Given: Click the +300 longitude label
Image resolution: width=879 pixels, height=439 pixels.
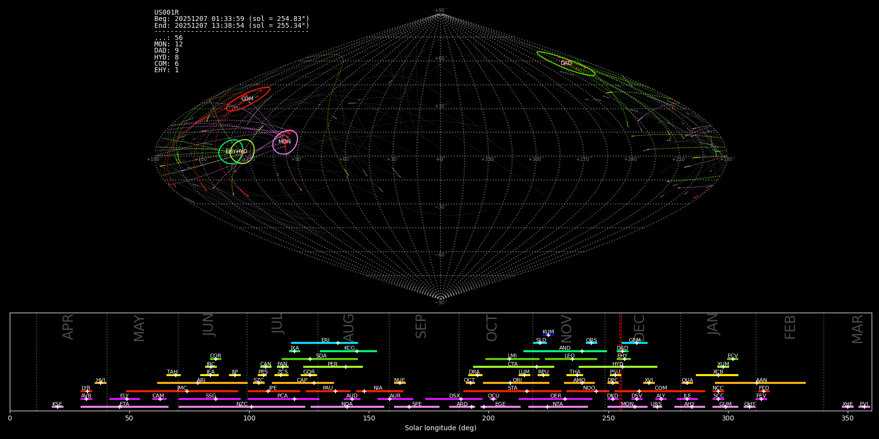Looking at the screenshot, I should point(535,160).
